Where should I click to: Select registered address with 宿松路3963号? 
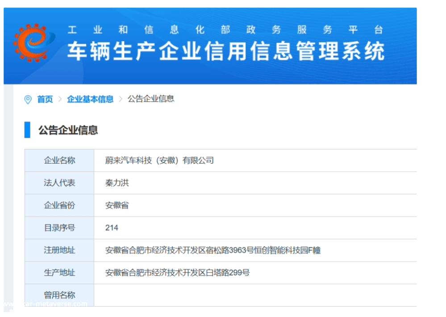[213, 250]
